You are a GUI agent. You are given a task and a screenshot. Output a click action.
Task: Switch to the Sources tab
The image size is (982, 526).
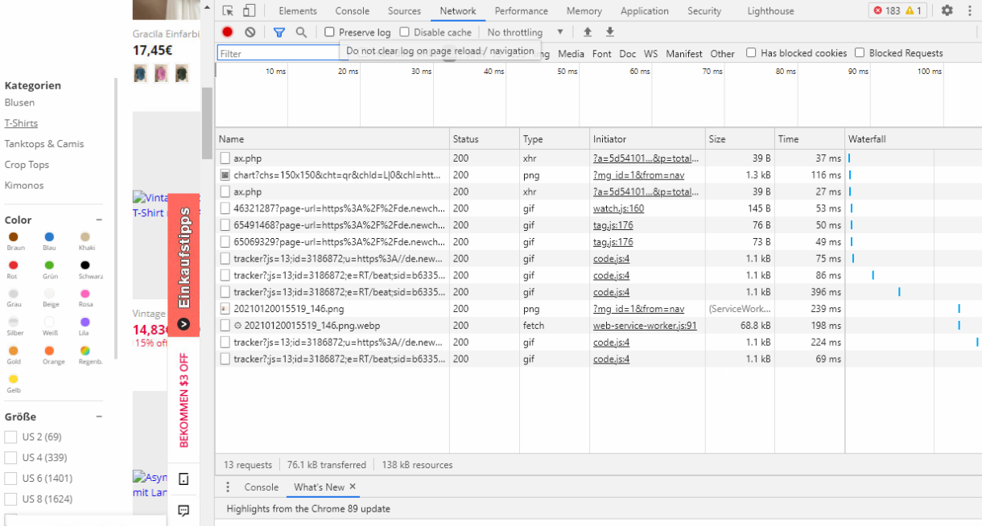pyautogui.click(x=404, y=11)
